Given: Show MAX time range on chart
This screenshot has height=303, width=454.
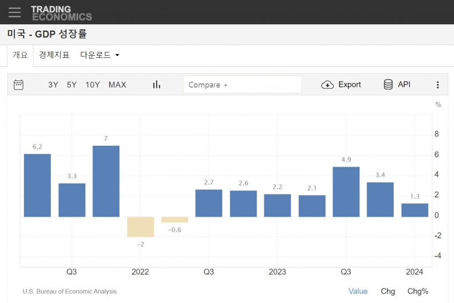Looking at the screenshot, I should click(117, 85).
